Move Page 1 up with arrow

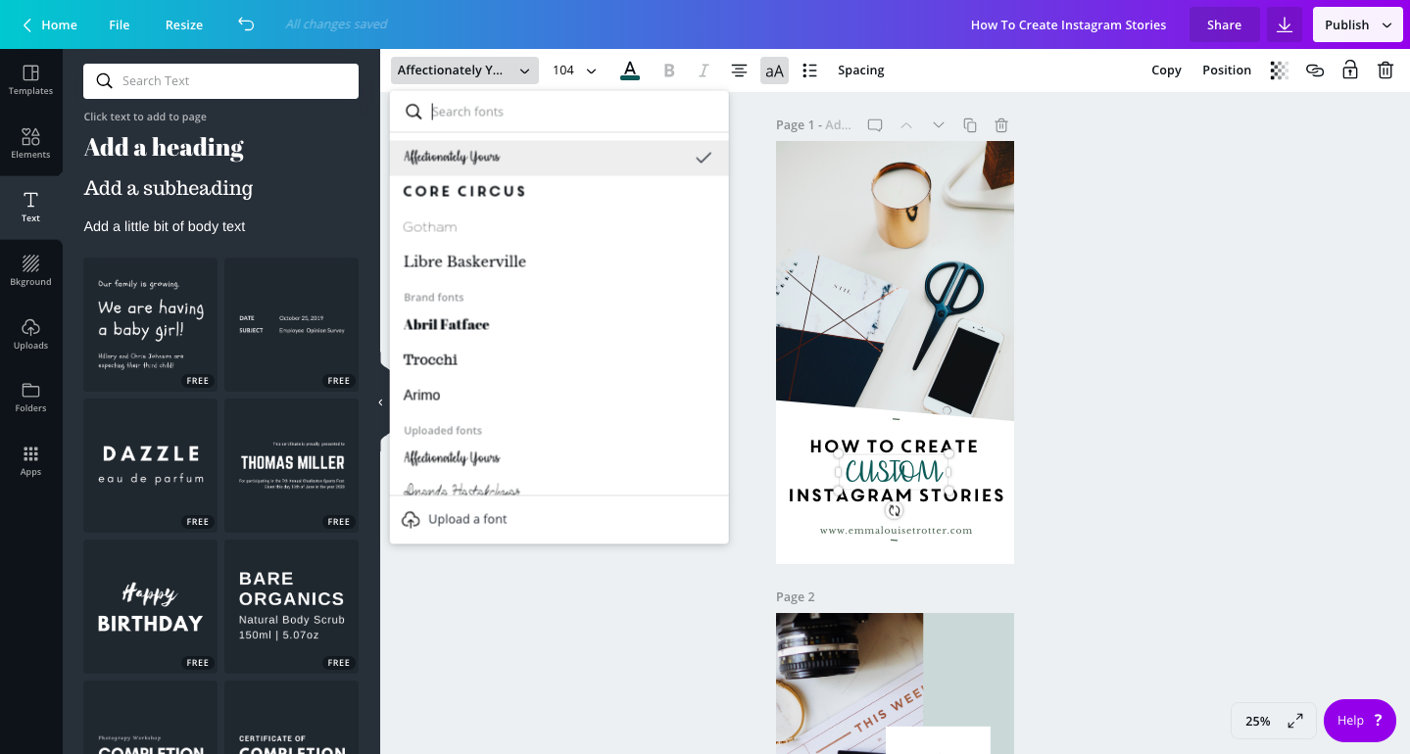click(x=906, y=125)
